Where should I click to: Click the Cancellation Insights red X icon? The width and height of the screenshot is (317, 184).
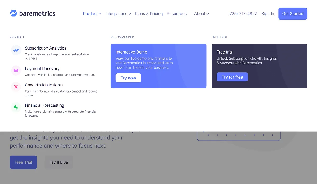16,87
